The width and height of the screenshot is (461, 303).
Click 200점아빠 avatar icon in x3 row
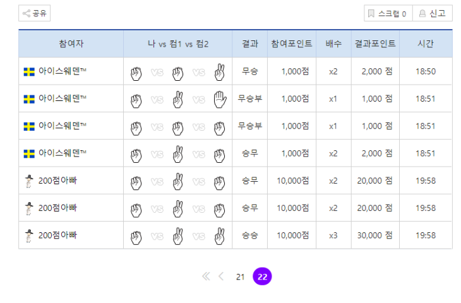click(x=29, y=235)
